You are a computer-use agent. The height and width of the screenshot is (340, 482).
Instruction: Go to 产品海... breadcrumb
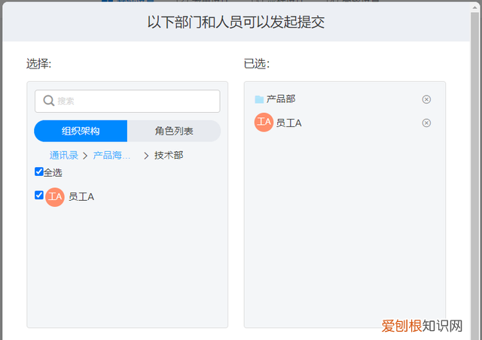tap(111, 155)
